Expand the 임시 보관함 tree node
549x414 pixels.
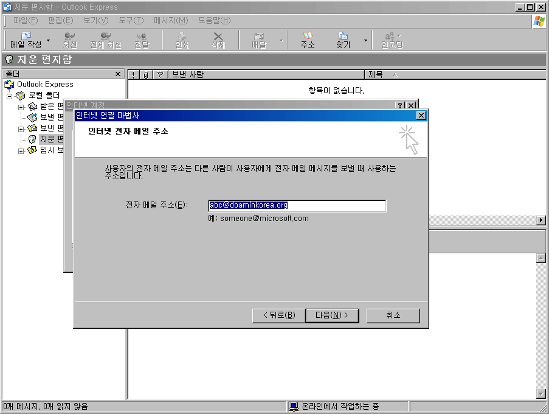pos(21,151)
